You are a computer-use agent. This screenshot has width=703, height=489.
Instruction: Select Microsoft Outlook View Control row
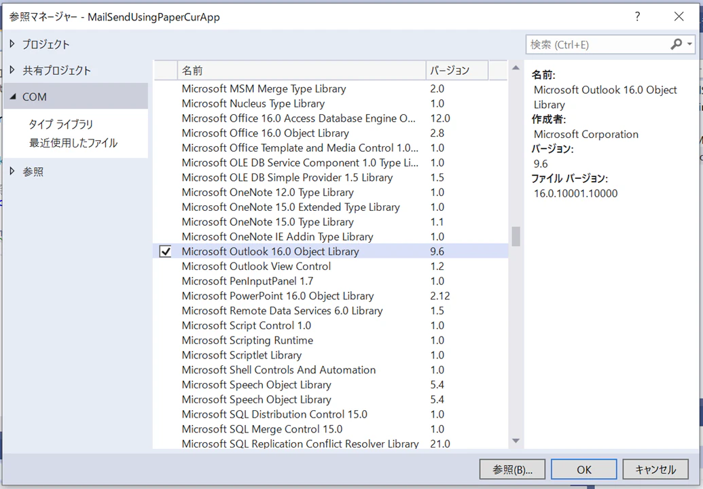pyautogui.click(x=330, y=267)
